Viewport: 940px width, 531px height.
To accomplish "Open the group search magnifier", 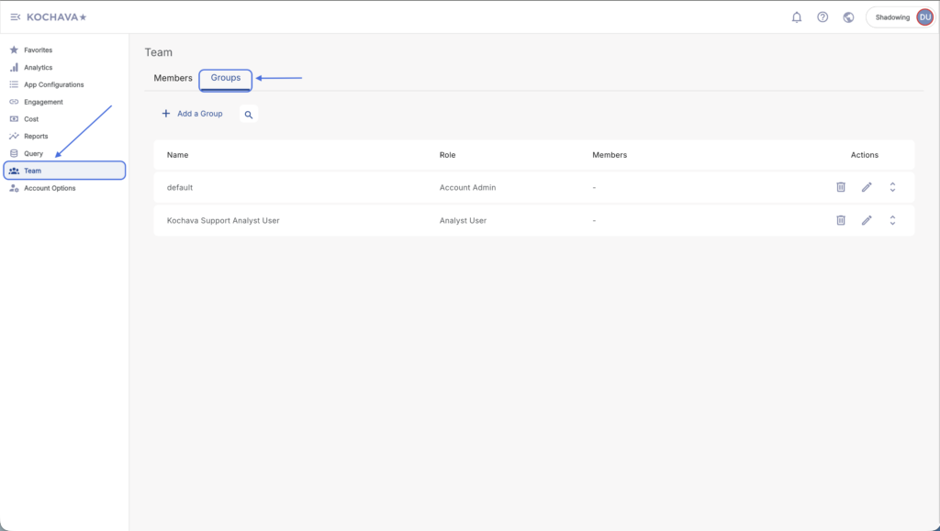I will click(248, 115).
